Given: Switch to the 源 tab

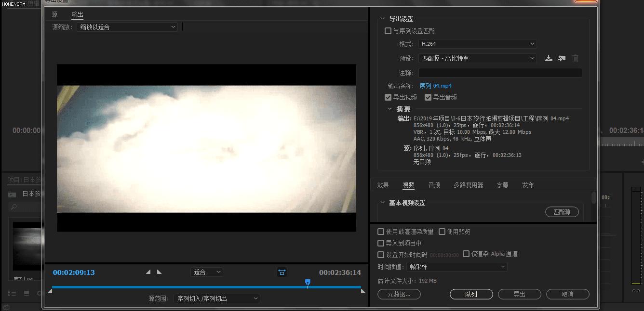Looking at the screenshot, I should (x=54, y=14).
